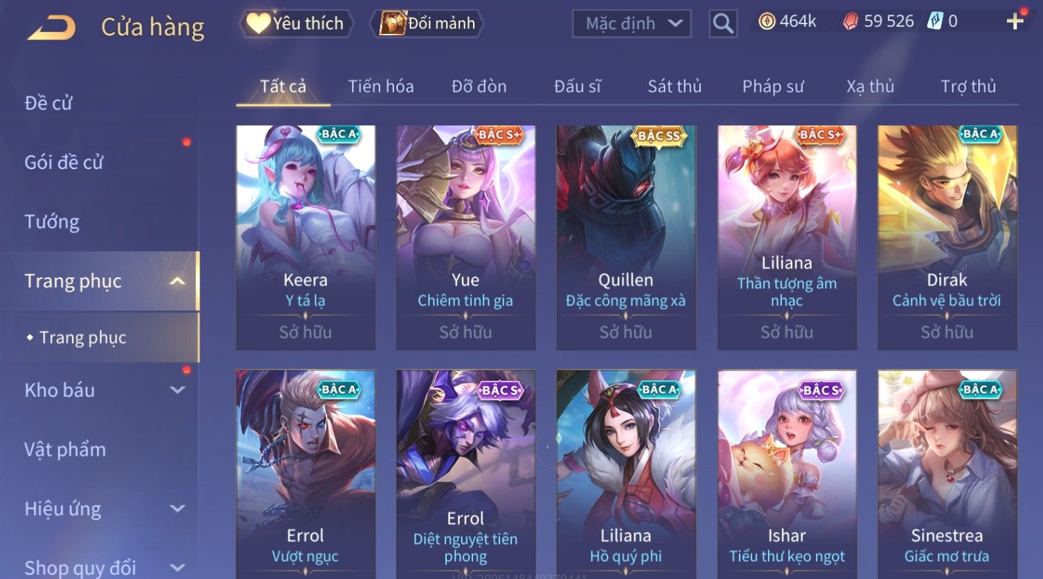Tap the red ruby currency icon
Viewport: 1043px width, 579px height.
(x=850, y=22)
